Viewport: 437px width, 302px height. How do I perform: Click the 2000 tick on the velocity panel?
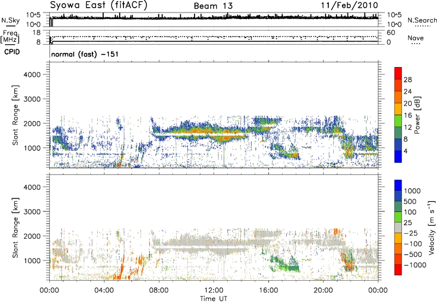pos(32,236)
